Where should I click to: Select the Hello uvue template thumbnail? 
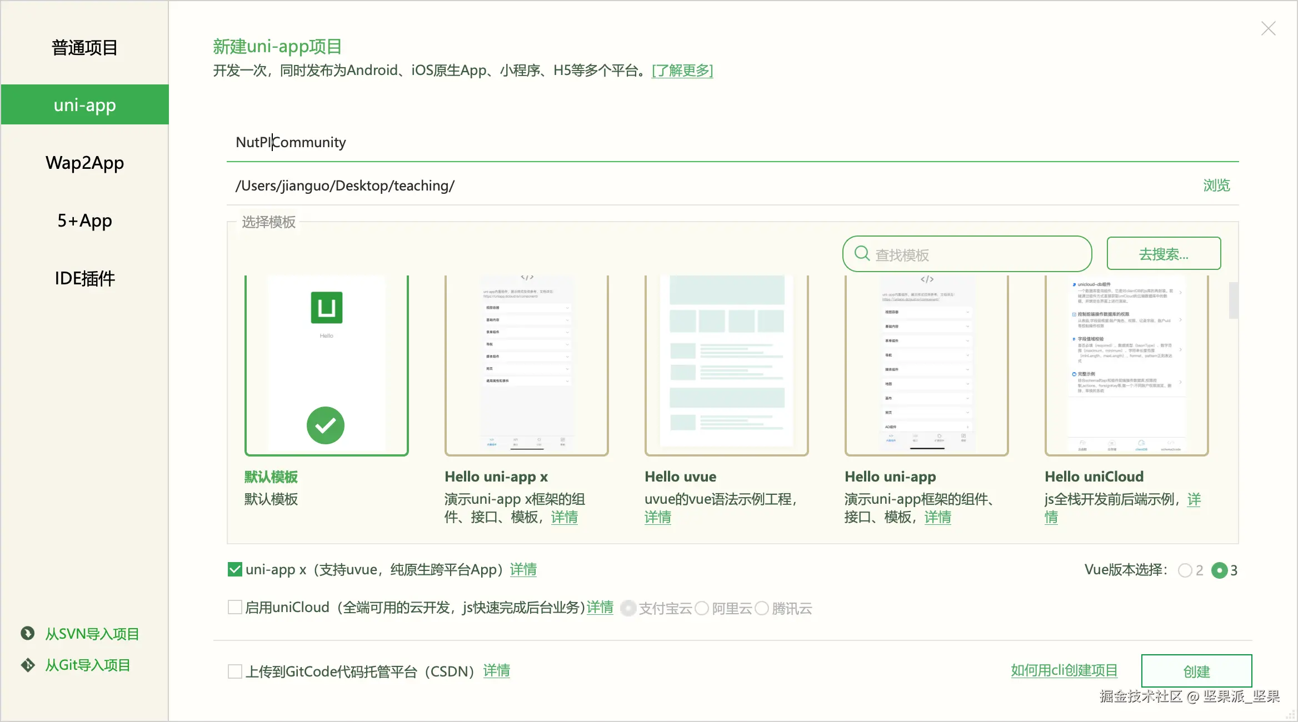[x=726, y=365]
